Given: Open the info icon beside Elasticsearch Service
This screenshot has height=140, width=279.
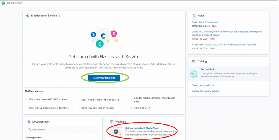Looking at the screenshot, I should coord(59,16).
